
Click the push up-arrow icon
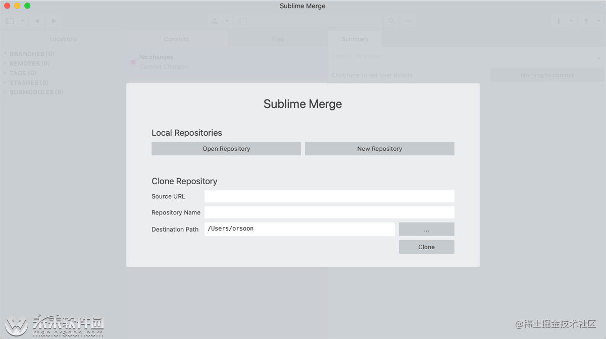coord(586,21)
